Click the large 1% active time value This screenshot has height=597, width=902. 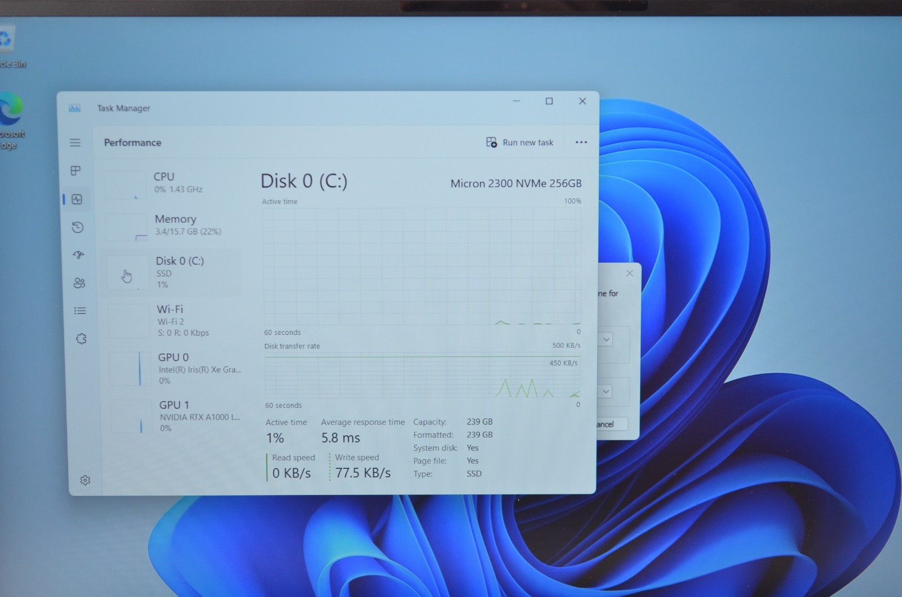[275, 438]
